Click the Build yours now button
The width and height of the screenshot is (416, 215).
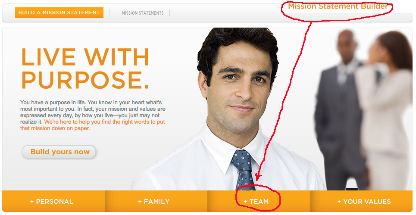[59, 152]
